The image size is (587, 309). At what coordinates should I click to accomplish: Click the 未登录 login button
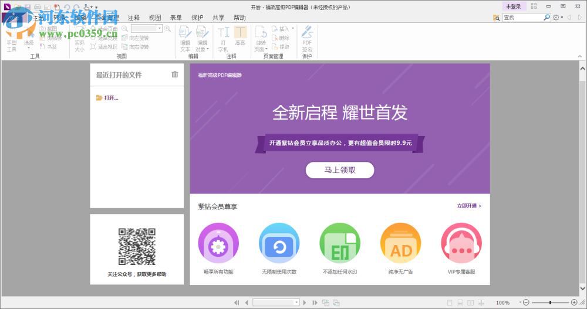click(513, 6)
